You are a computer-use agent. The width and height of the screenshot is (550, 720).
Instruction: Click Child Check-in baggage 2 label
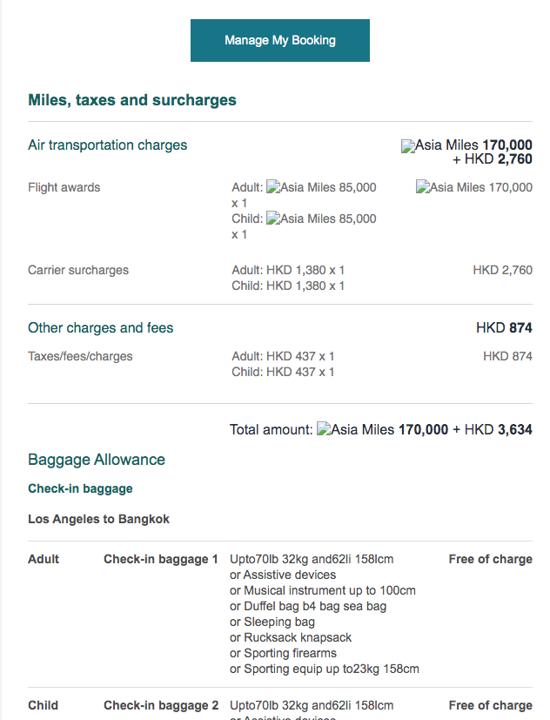(160, 705)
